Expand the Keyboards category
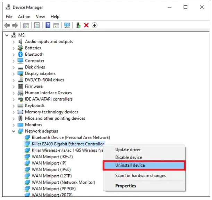This screenshot has height=200, width=212. [x=14, y=106]
